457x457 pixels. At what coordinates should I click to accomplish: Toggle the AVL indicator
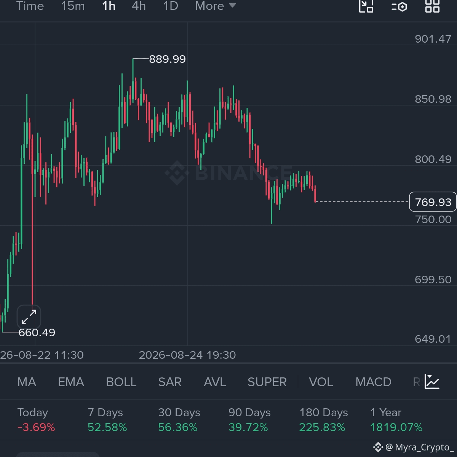(215, 382)
